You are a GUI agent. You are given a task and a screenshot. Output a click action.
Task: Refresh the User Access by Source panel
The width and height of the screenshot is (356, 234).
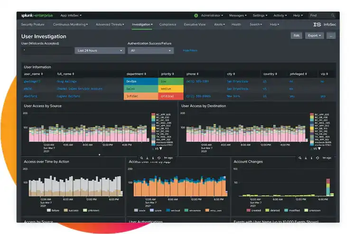pos(159,158)
